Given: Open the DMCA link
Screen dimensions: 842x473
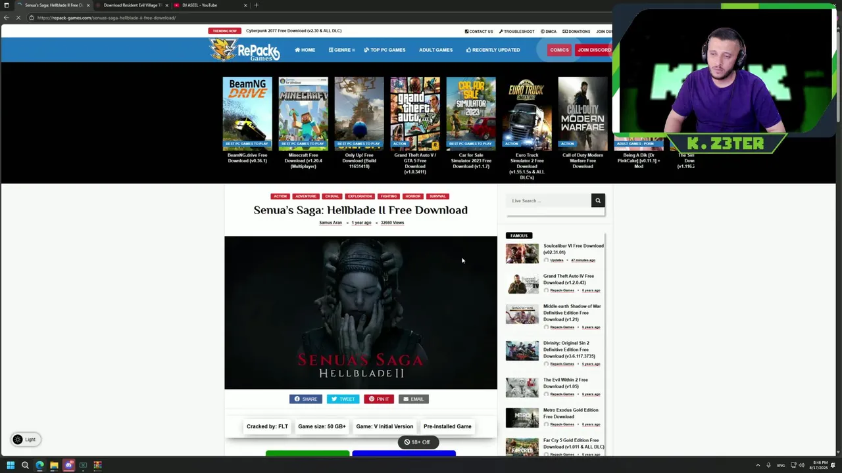Looking at the screenshot, I should 549,32.
